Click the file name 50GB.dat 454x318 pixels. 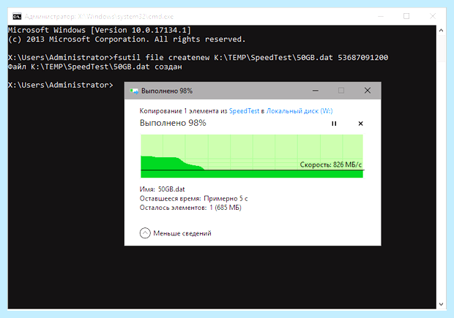point(171,189)
